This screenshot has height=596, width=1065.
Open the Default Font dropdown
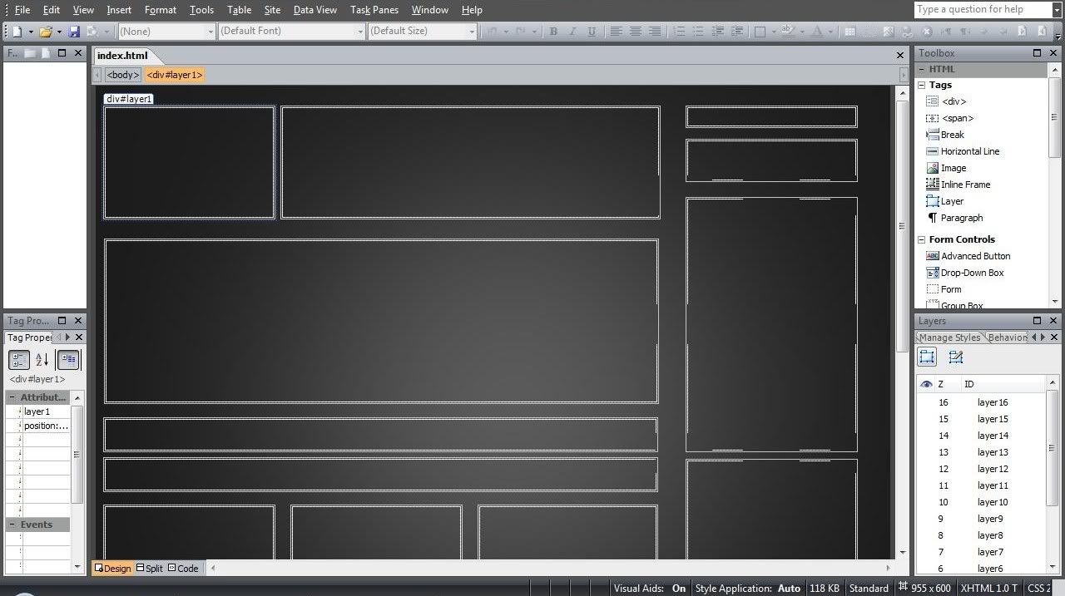291,32
